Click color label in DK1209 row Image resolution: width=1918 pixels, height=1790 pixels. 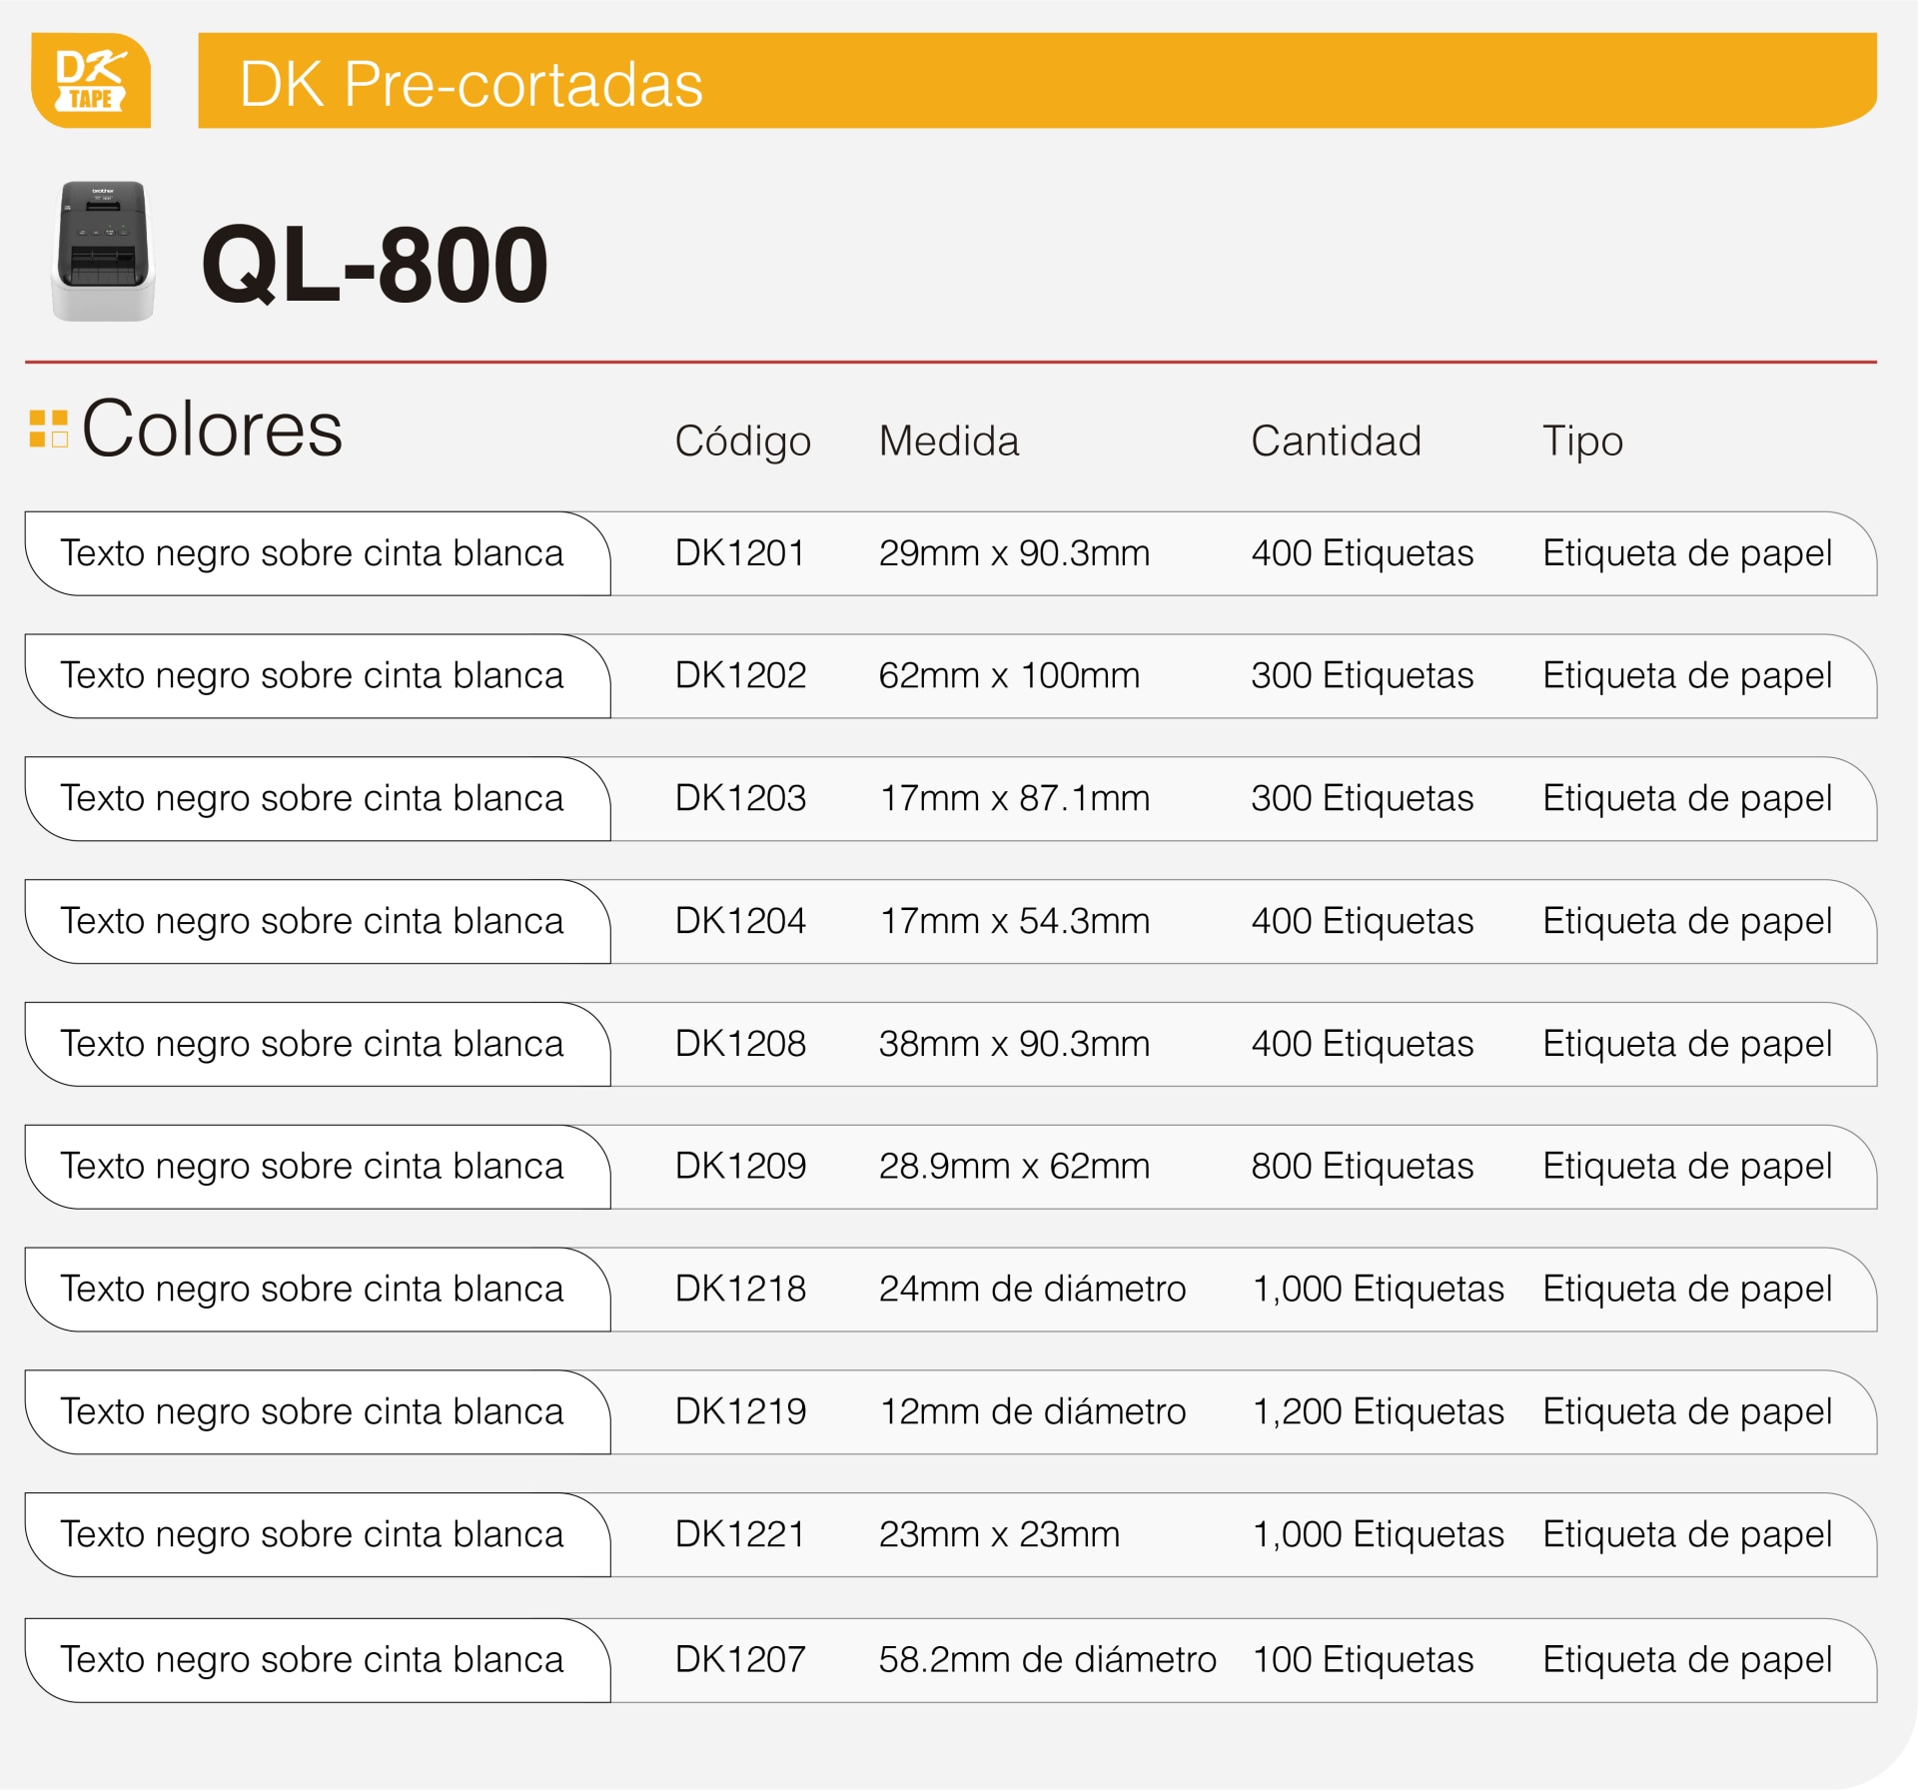click(318, 1169)
